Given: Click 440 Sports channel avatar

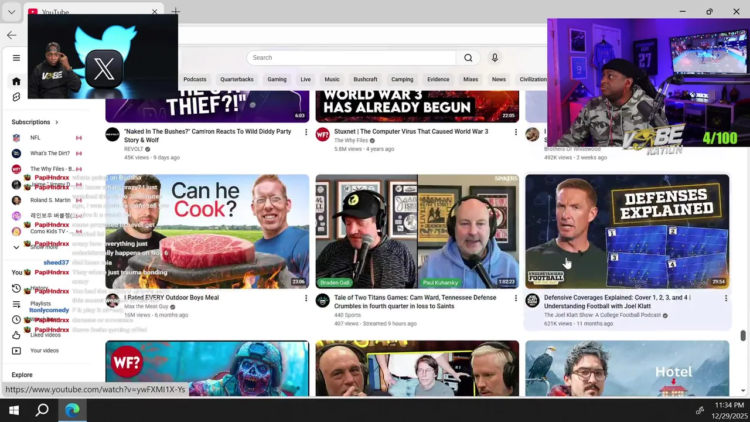Looking at the screenshot, I should (x=322, y=301).
